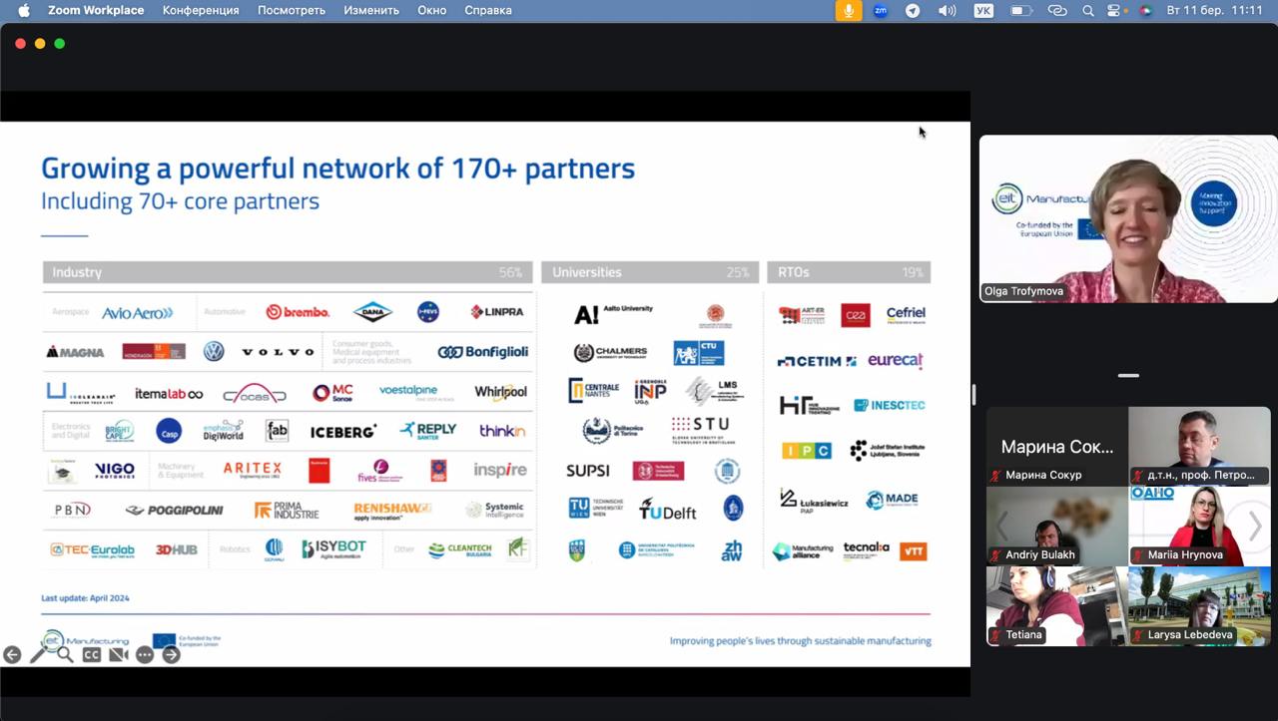Open the Apple menu

[24, 10]
